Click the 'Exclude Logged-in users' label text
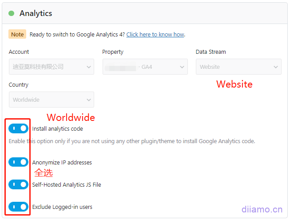290x220 pixels. point(62,207)
